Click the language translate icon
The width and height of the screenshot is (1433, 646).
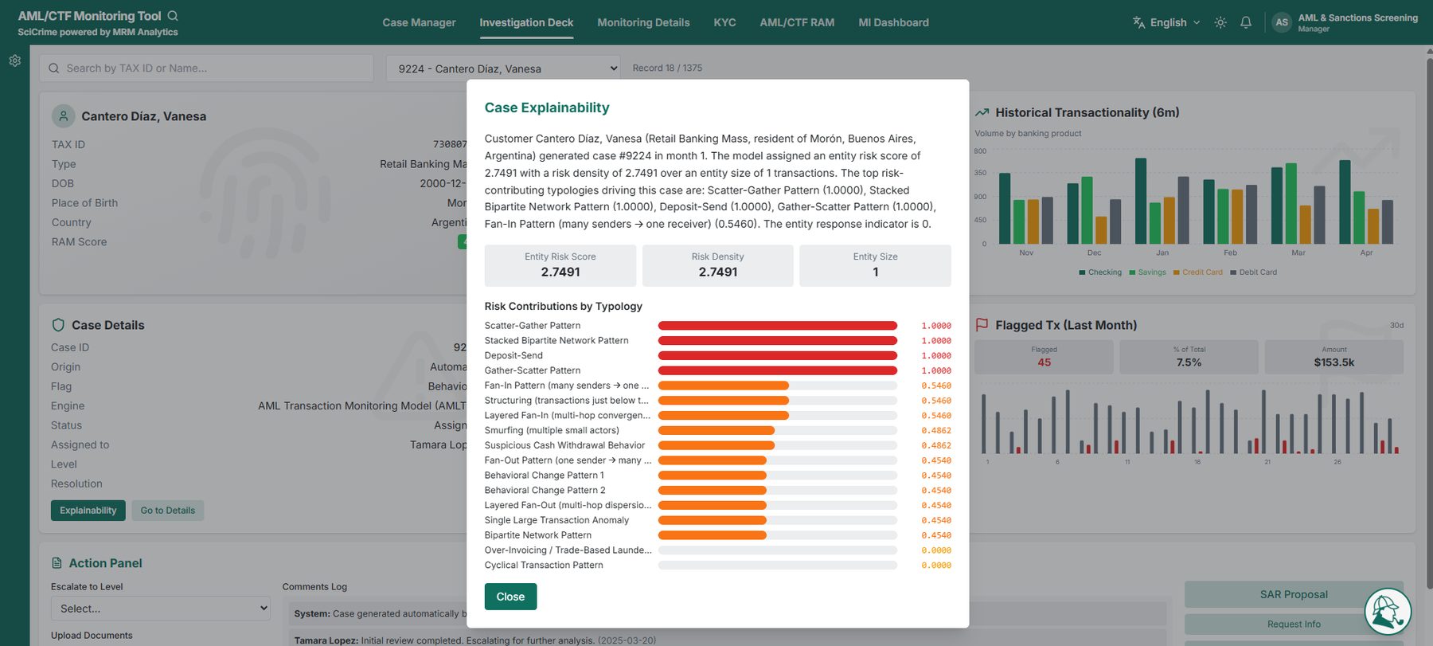click(1139, 22)
